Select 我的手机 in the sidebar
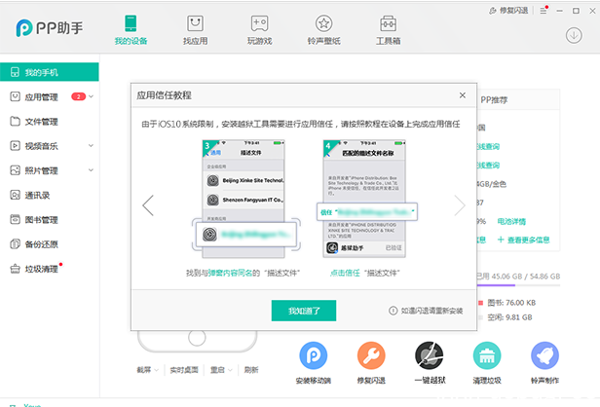Viewport: 600px width, 407px height. 50,72
